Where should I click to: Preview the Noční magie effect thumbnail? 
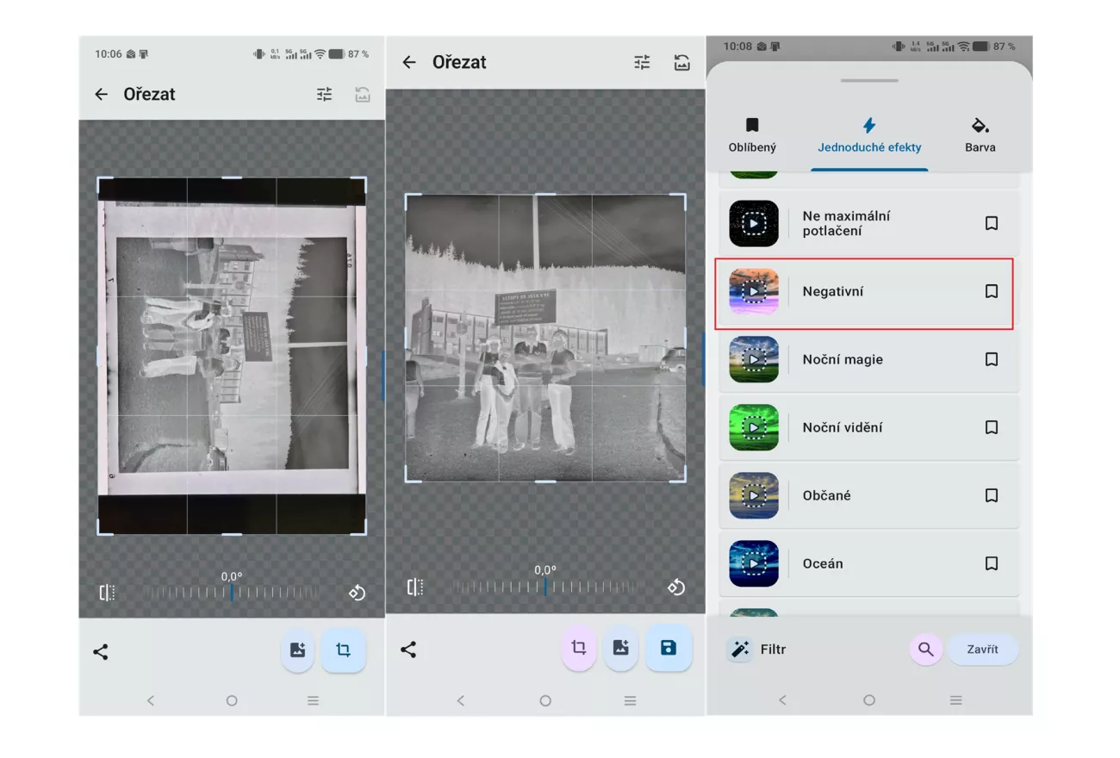coord(754,359)
